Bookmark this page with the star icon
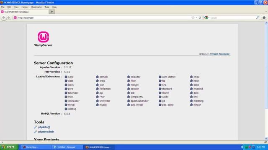Screen dimensions: 268x150 coord(193,17)
